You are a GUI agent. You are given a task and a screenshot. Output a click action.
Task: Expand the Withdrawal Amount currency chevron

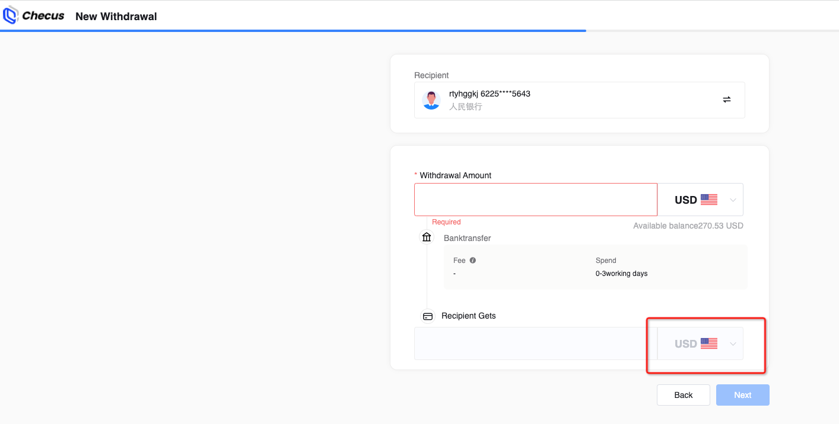click(x=733, y=200)
